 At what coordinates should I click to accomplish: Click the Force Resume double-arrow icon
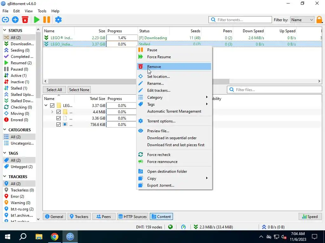pos(141,57)
